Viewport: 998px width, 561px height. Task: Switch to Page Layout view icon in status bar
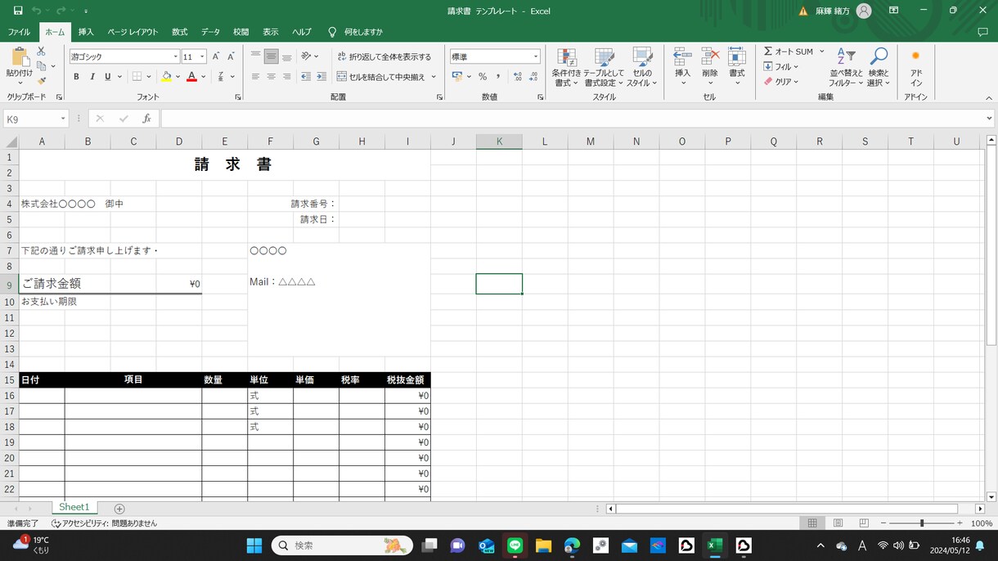(838, 523)
